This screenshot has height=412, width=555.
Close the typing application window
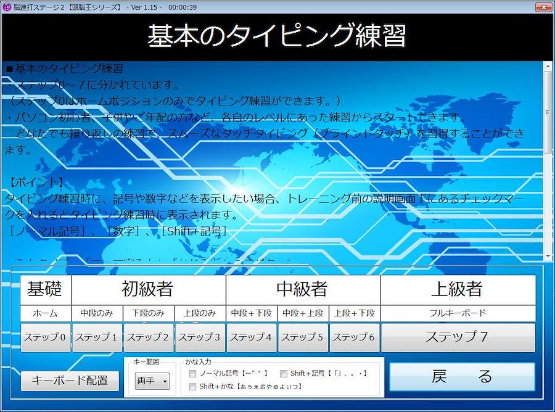tap(543, 7)
